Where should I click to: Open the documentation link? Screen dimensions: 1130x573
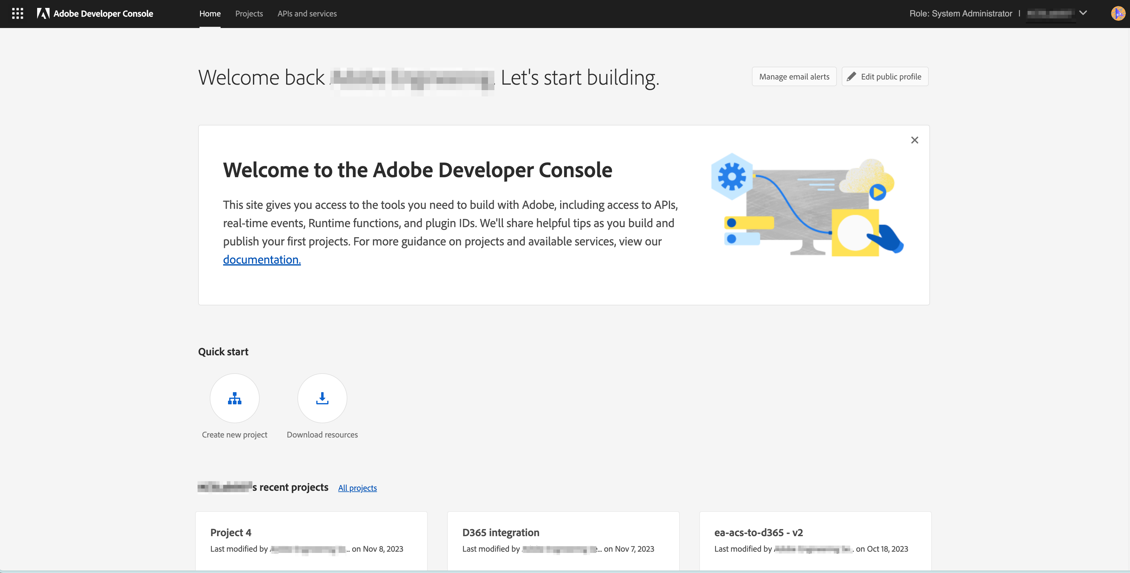pyautogui.click(x=261, y=260)
